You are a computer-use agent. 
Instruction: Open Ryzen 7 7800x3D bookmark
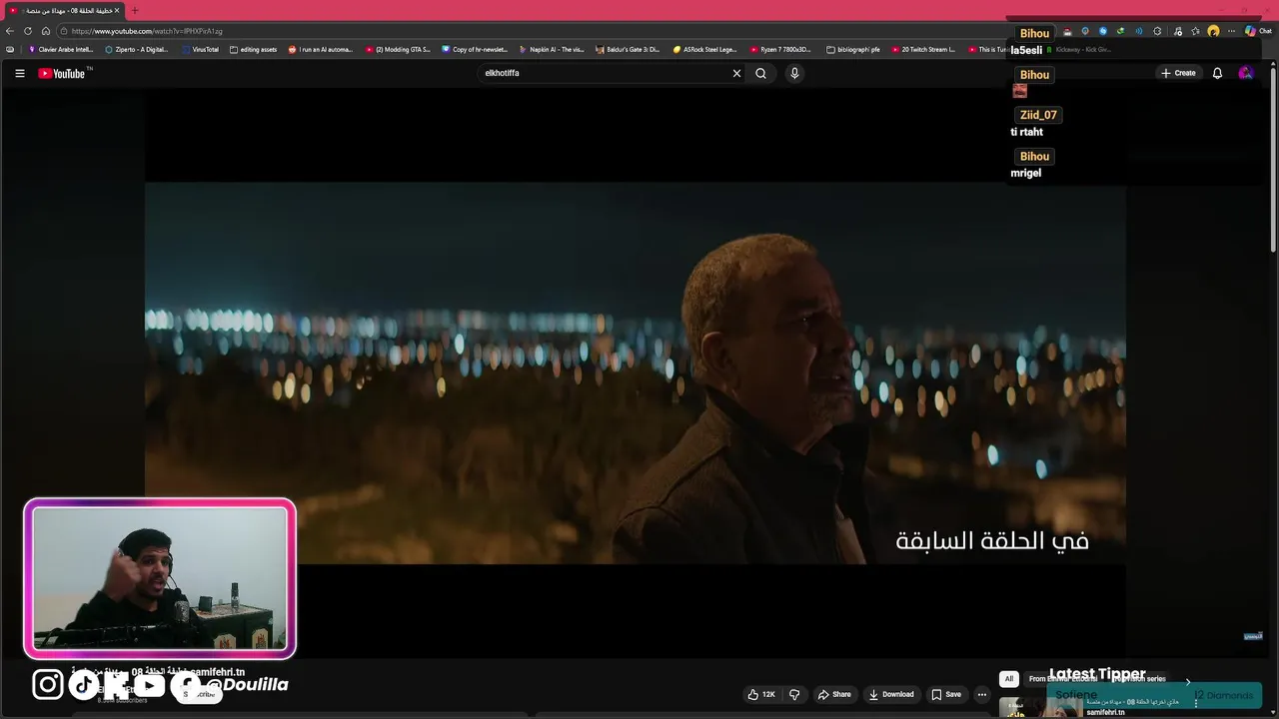pyautogui.click(x=782, y=49)
